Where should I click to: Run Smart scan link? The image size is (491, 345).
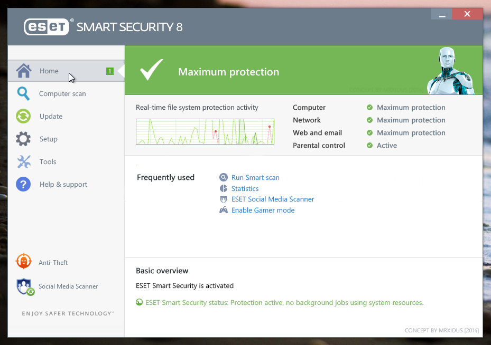coord(255,178)
